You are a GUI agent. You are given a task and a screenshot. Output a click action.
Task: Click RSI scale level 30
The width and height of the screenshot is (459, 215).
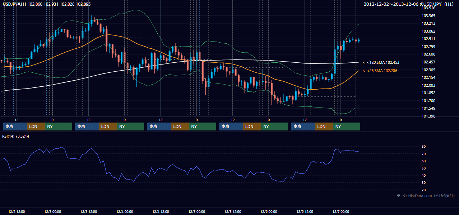tap(424, 182)
